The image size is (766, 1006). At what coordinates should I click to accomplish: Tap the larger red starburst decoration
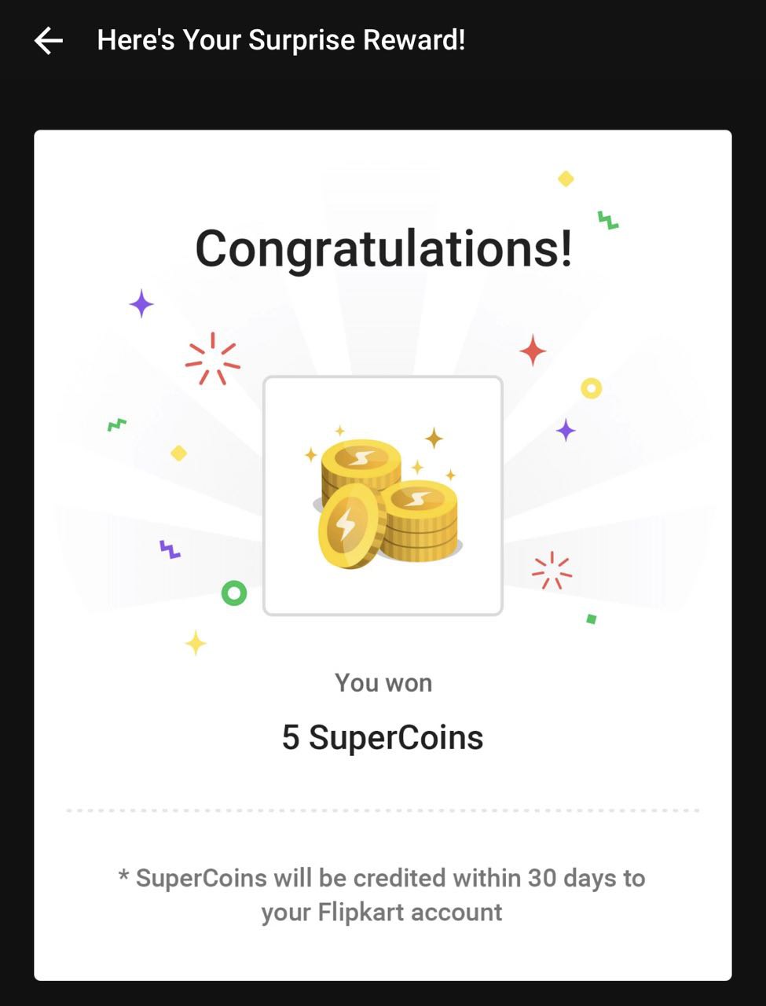[x=212, y=360]
